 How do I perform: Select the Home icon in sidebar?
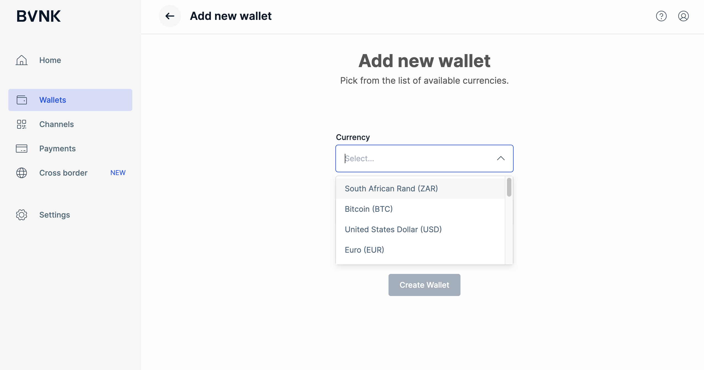point(22,60)
